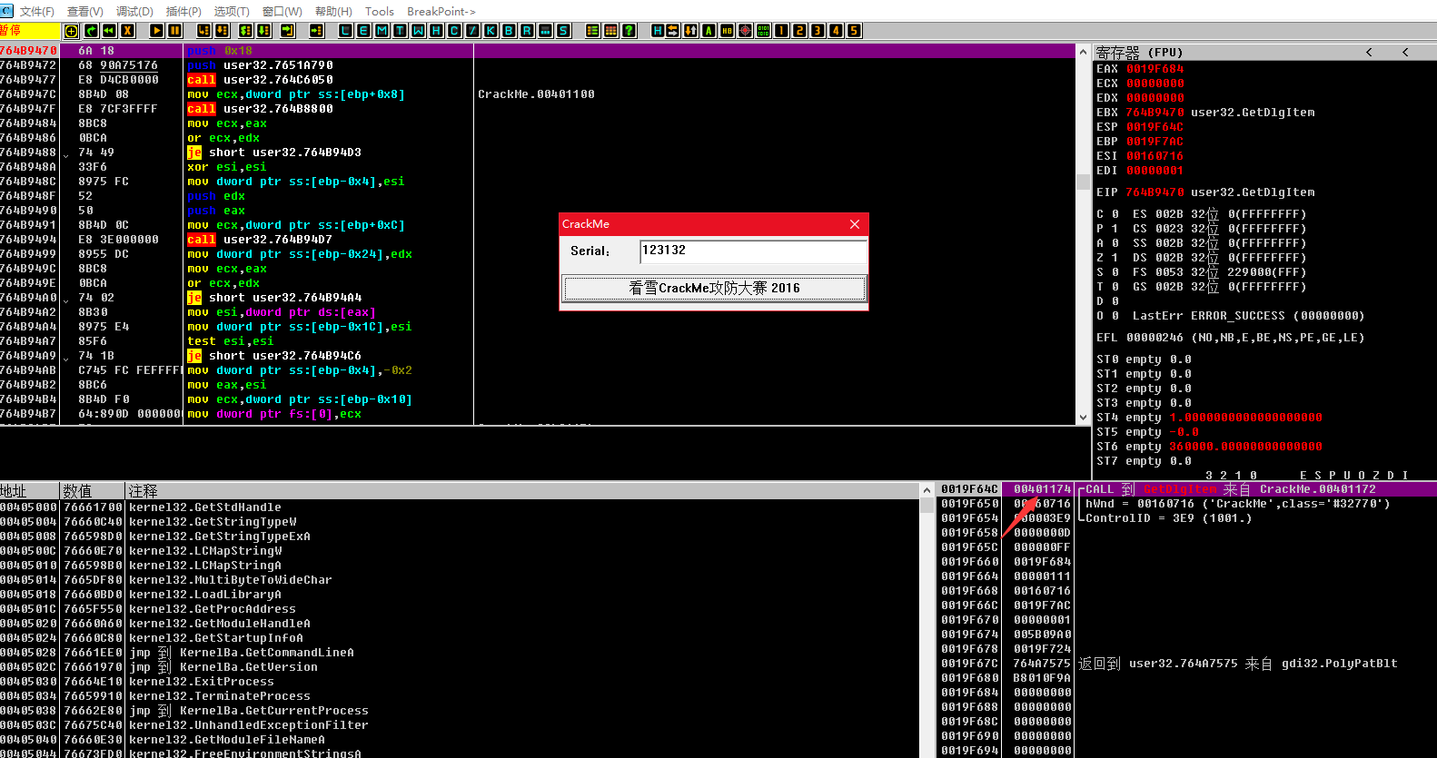
Task: Open Run trace with dots icon
Action: click(545, 31)
